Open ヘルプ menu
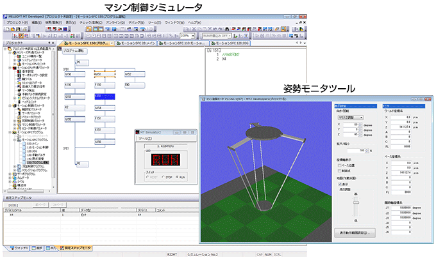The image size is (436, 260). pos(195,22)
